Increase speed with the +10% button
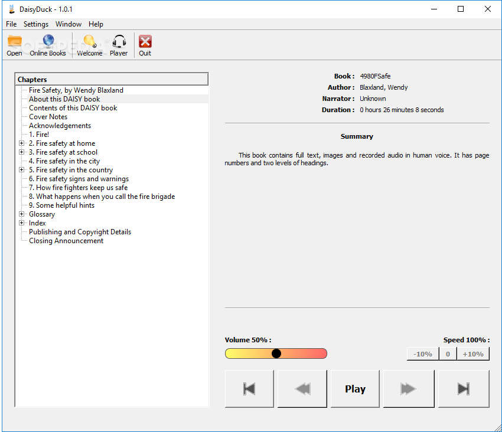This screenshot has height=432, width=502. 473,354
